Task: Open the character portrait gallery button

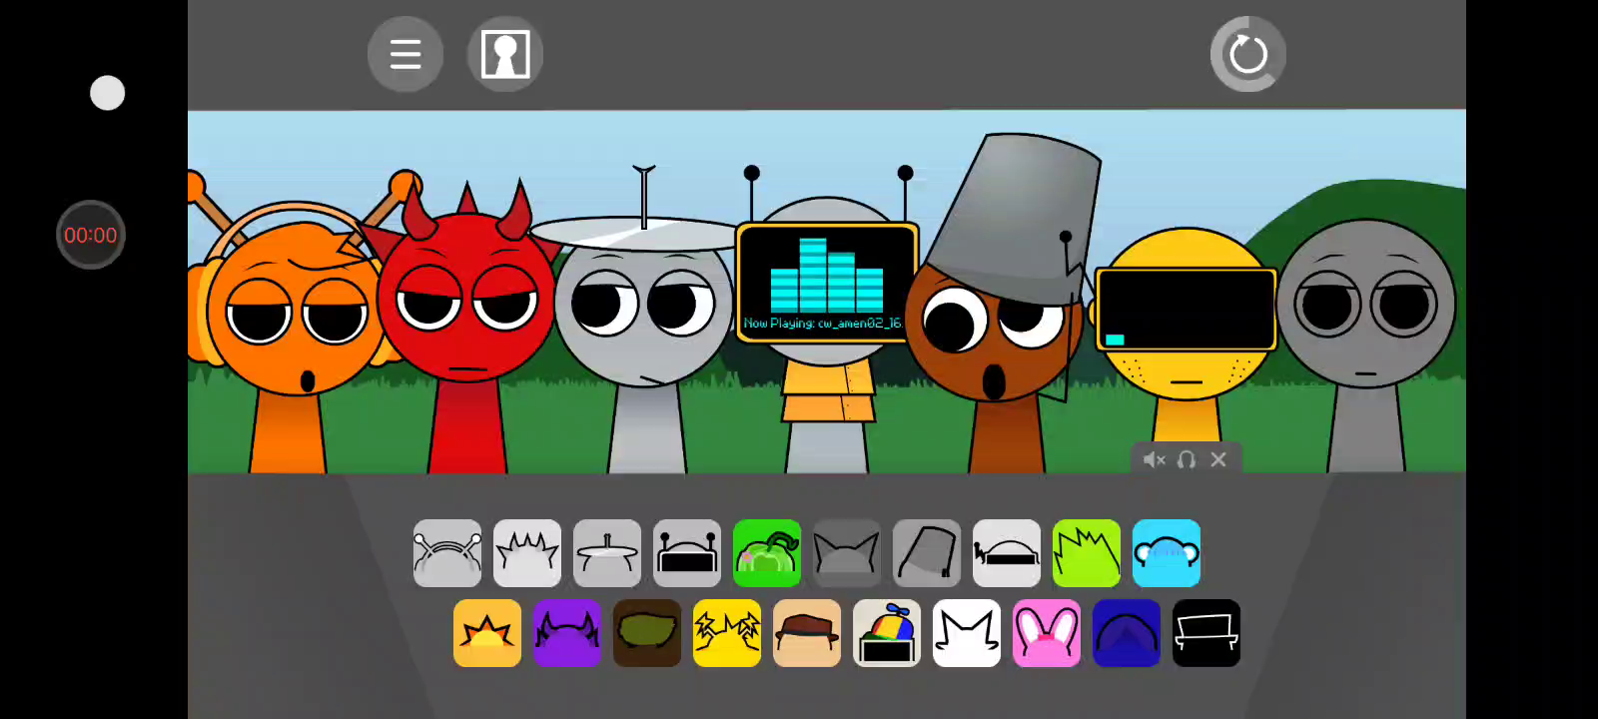Action: (505, 54)
